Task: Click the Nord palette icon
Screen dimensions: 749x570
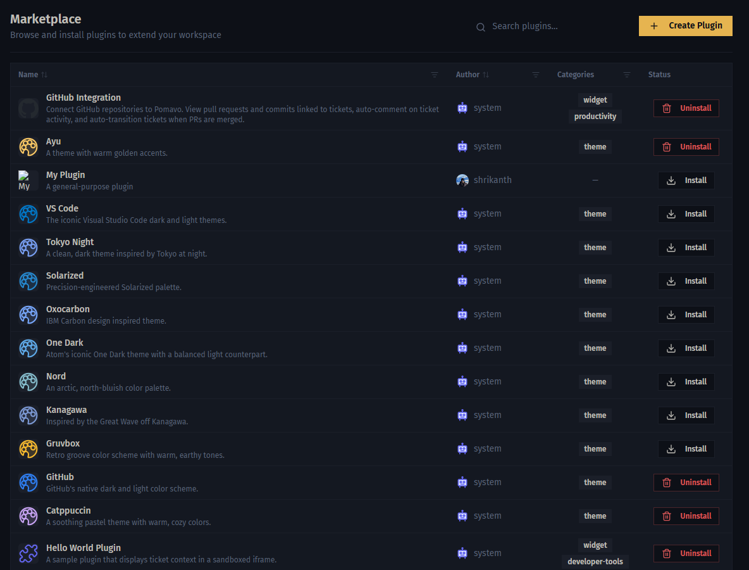Action: 28,382
